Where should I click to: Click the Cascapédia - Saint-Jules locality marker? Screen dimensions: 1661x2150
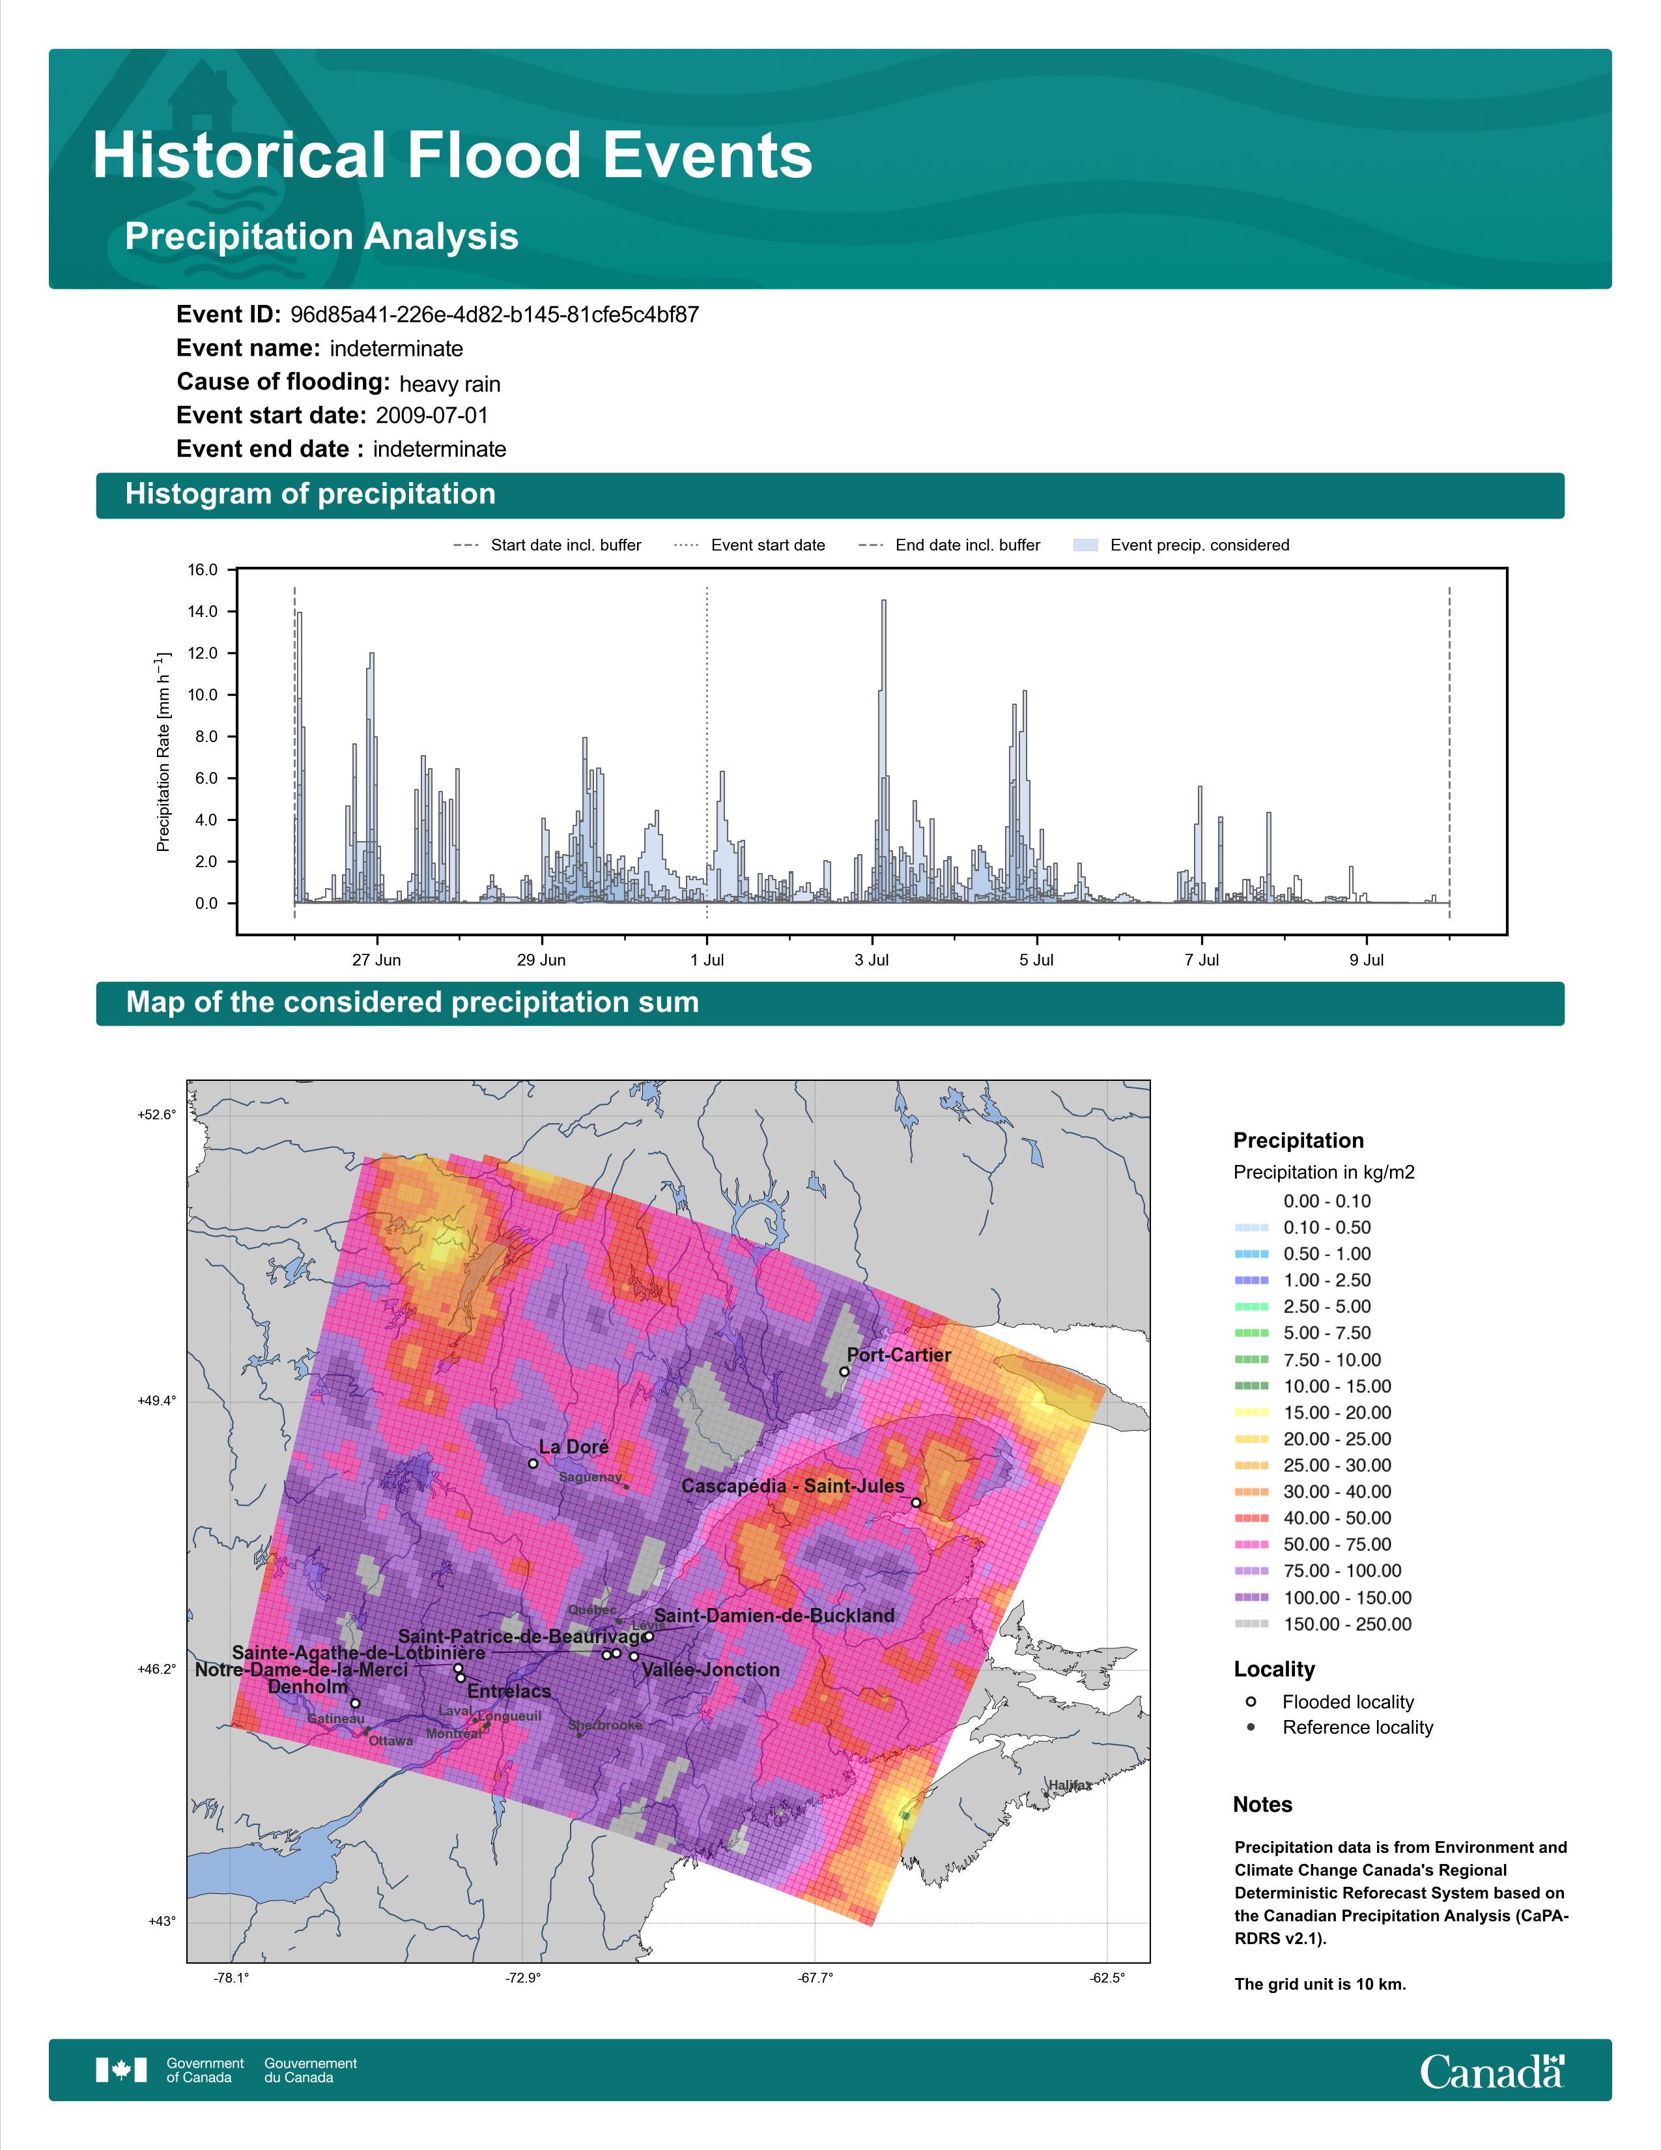point(916,1502)
